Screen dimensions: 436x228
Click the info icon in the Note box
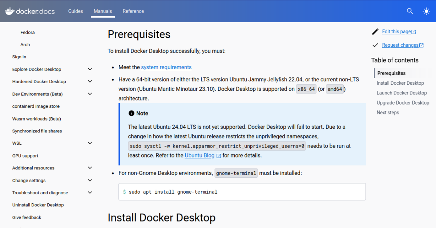132,113
